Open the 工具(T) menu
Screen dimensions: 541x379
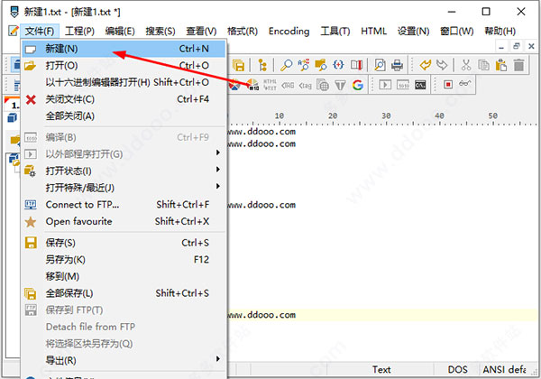(x=335, y=31)
